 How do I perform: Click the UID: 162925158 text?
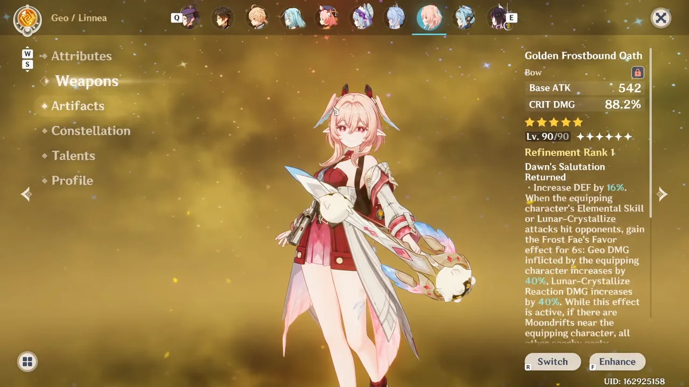(634, 382)
